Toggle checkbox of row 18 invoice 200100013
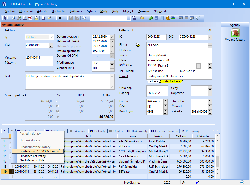 point(11,166)
